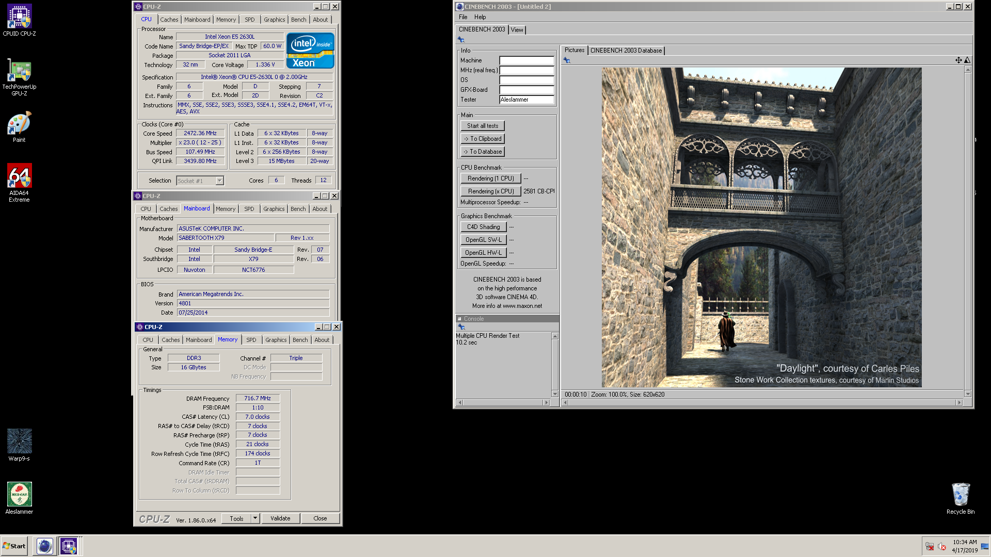Click the Close button in CPU-Z

tap(320, 518)
